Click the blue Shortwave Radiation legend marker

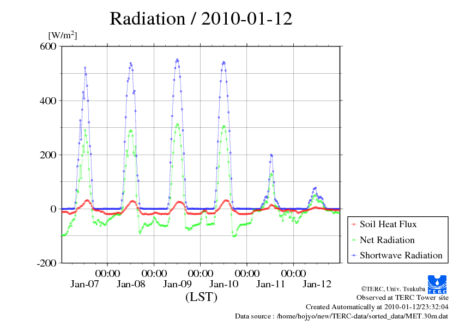click(x=354, y=256)
